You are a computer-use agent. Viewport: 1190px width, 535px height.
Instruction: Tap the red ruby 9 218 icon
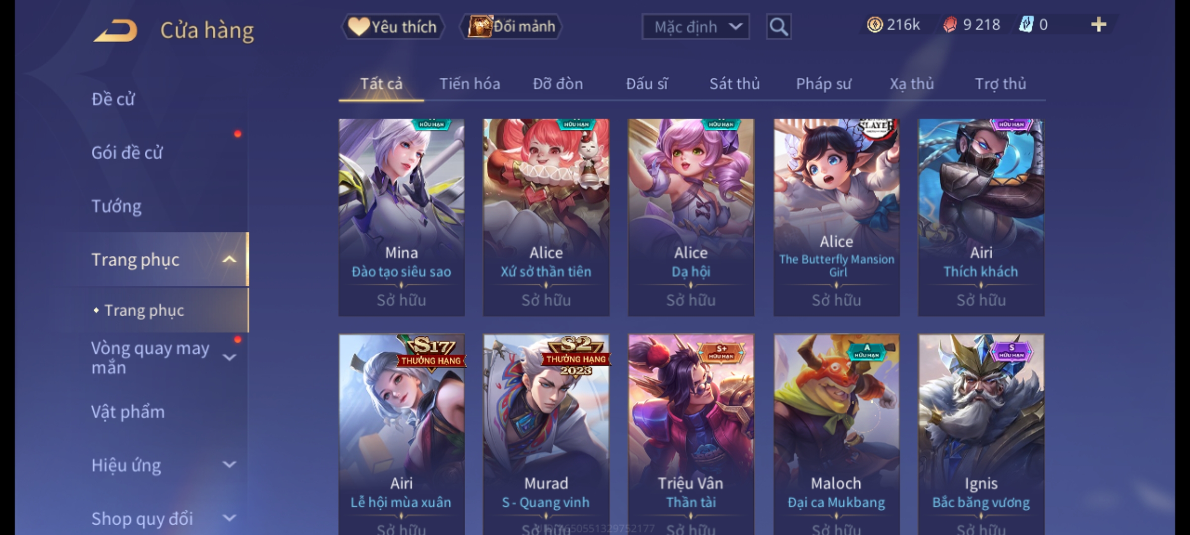pos(950,25)
